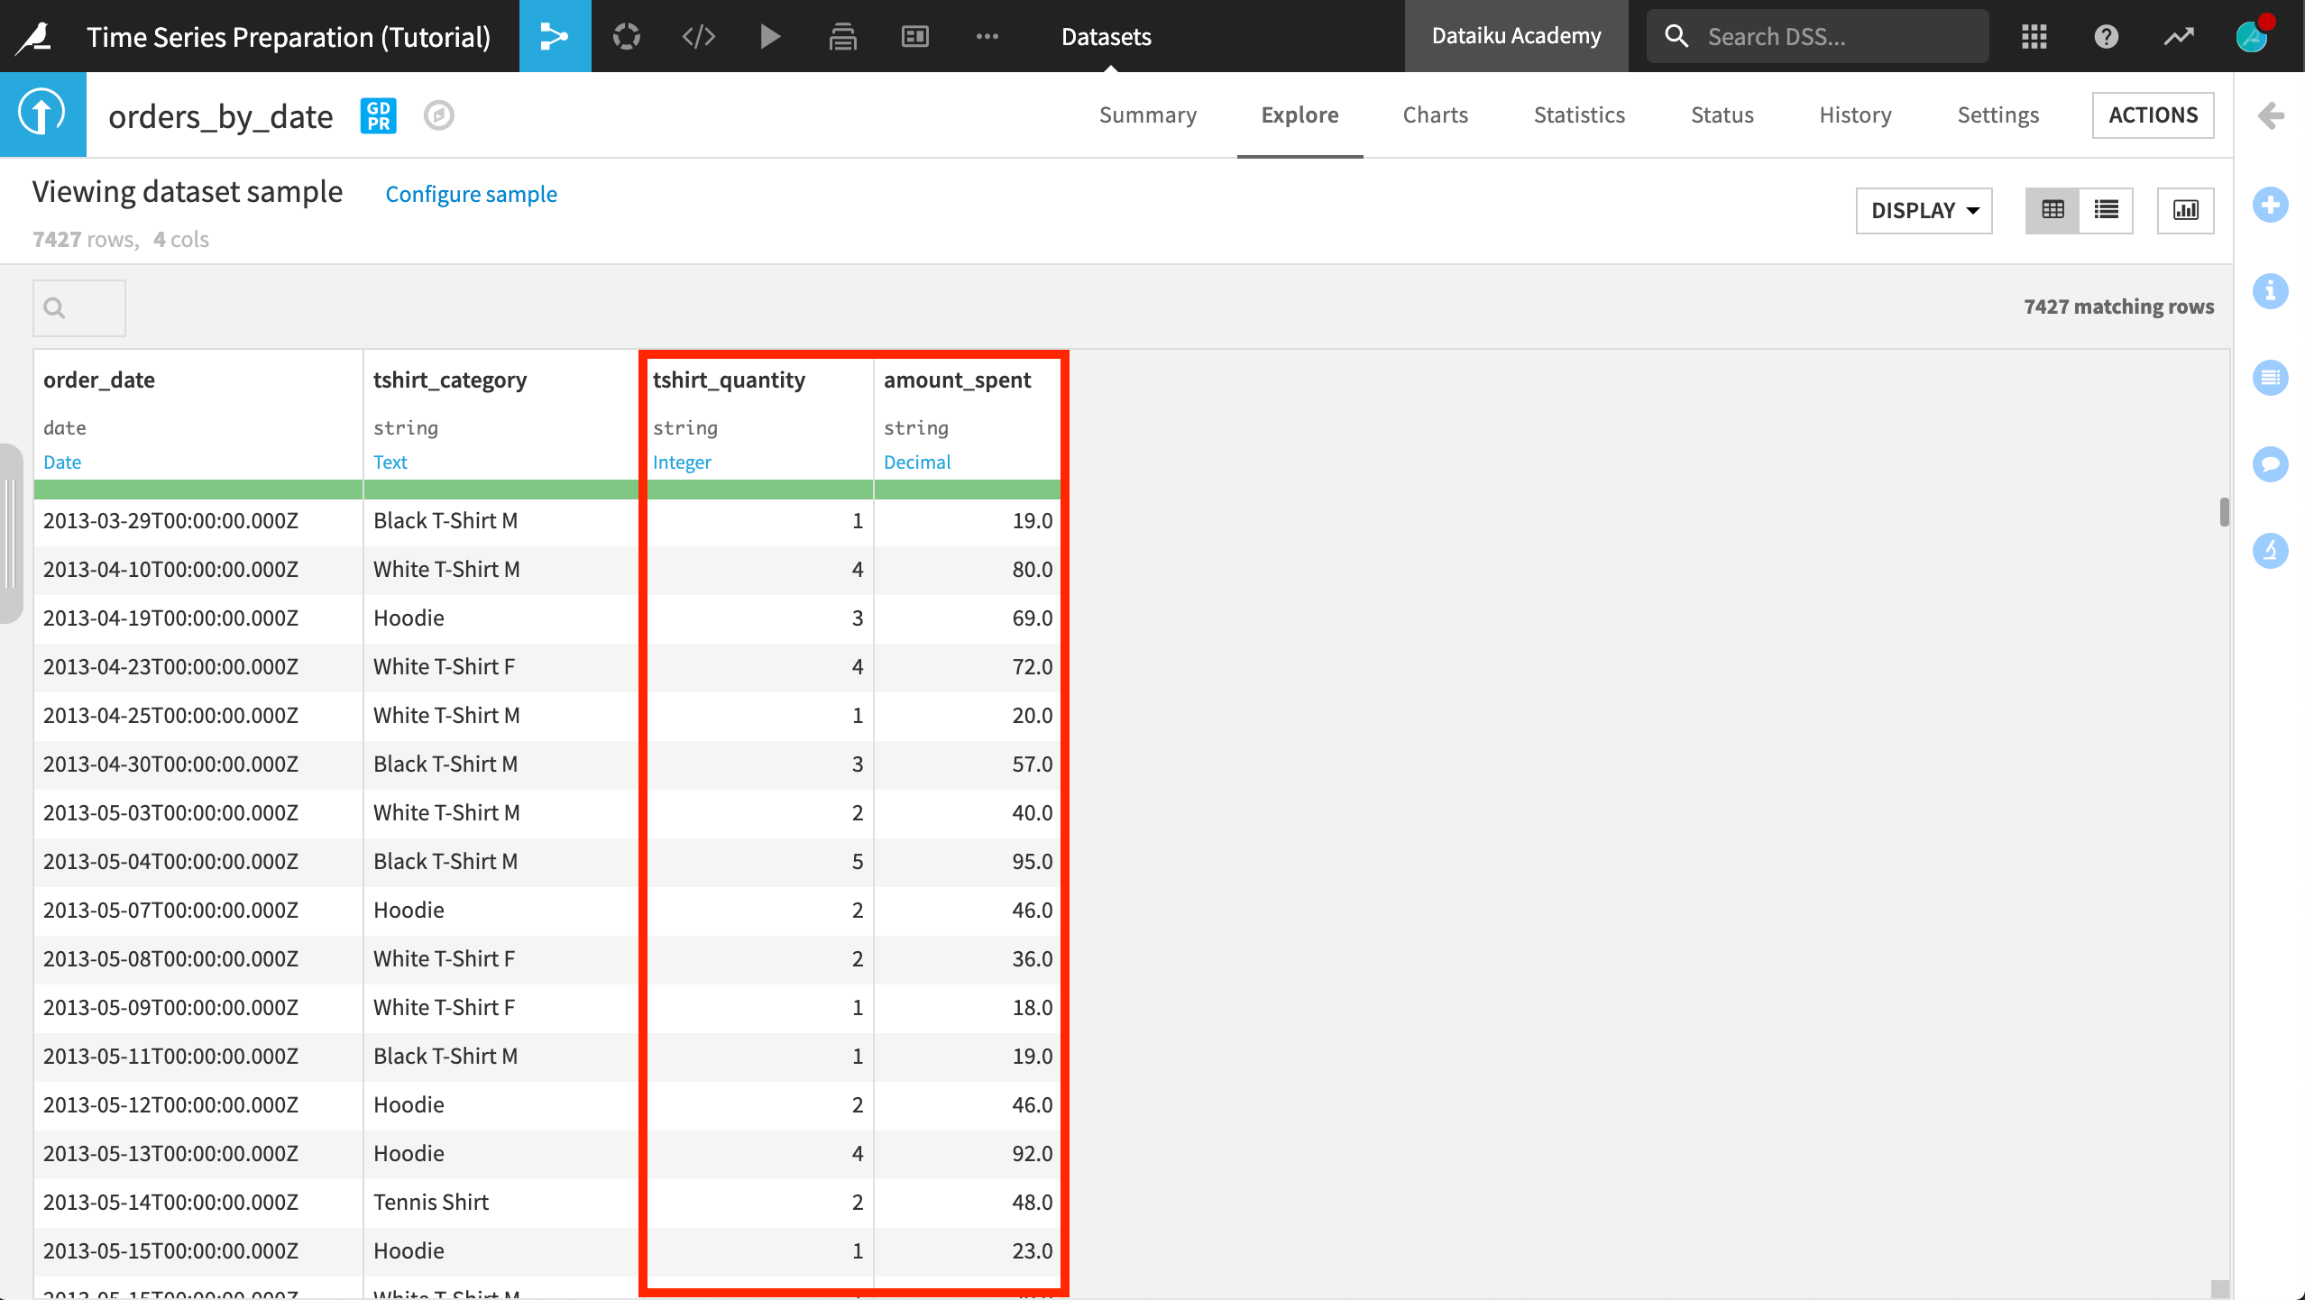Click the green validity bar under tshirt_category
The image size is (2305, 1300).
coord(501,490)
